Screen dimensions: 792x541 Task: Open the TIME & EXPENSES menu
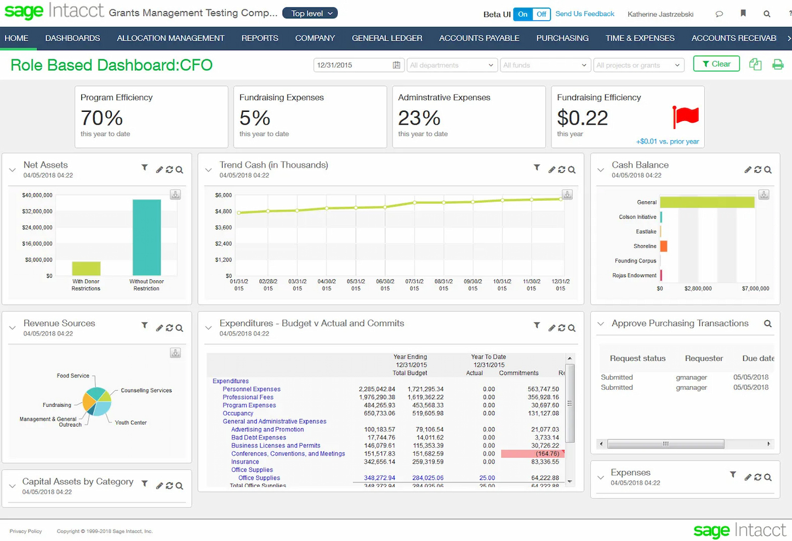(640, 38)
